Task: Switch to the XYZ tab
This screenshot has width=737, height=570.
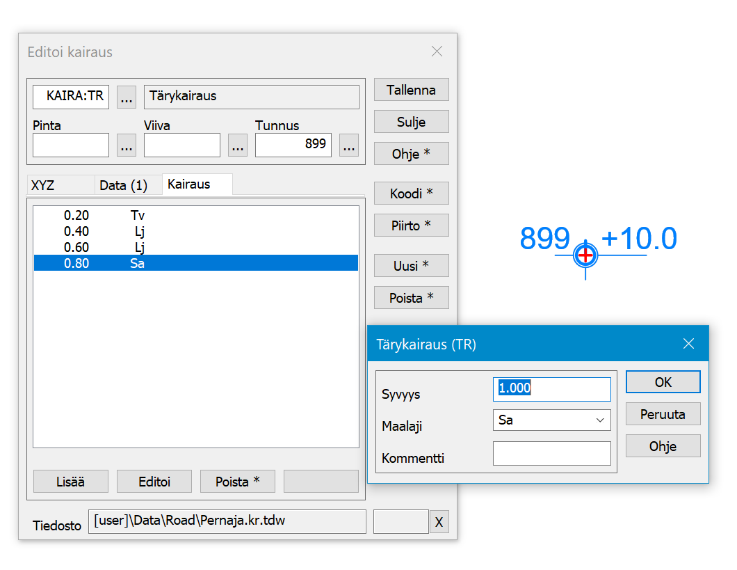Action: (x=43, y=185)
